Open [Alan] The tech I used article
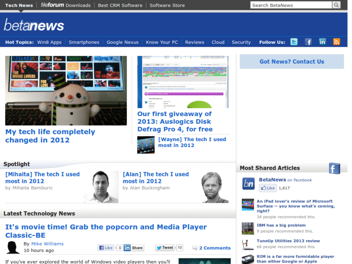 click(x=156, y=178)
